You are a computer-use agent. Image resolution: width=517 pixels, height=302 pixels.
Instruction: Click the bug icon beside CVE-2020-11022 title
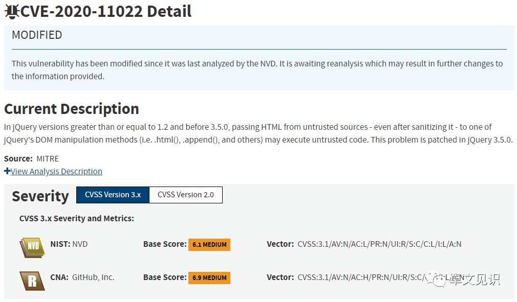coord(12,12)
